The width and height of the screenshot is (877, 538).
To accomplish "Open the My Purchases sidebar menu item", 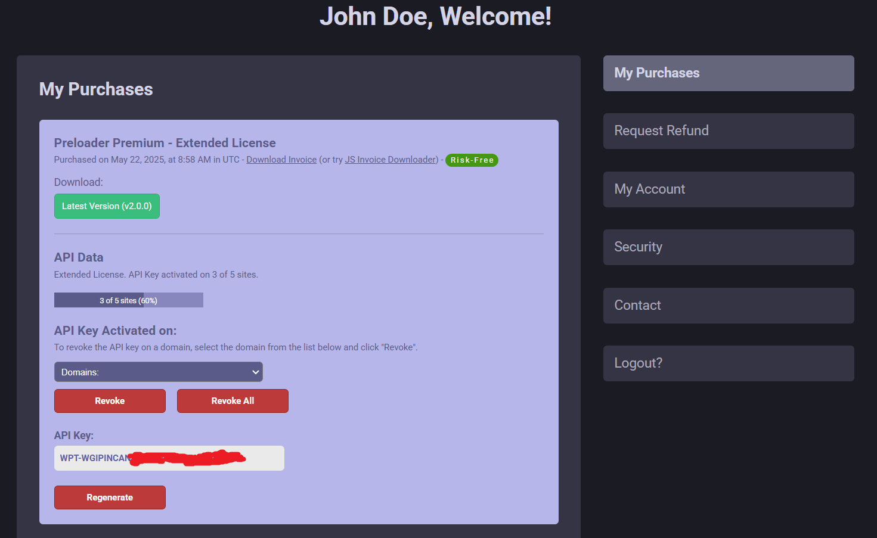I will [728, 73].
